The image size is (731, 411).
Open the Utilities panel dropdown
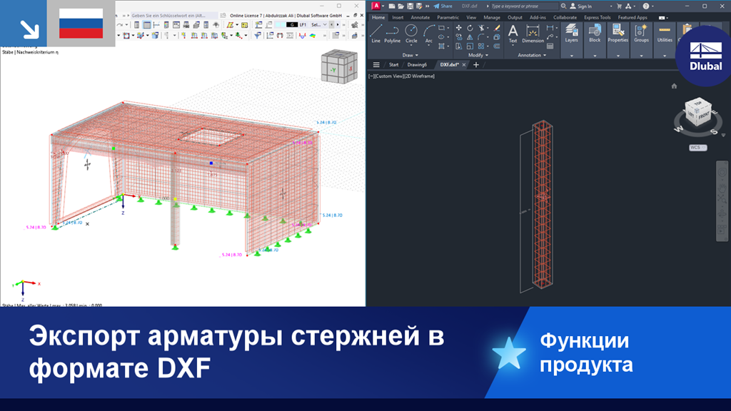(x=665, y=56)
